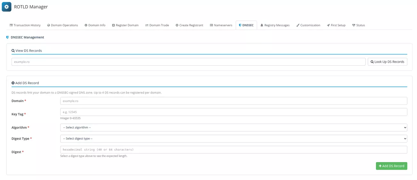Go to the Register Domain tab
Screen dimensions: 417x180
[125, 25]
